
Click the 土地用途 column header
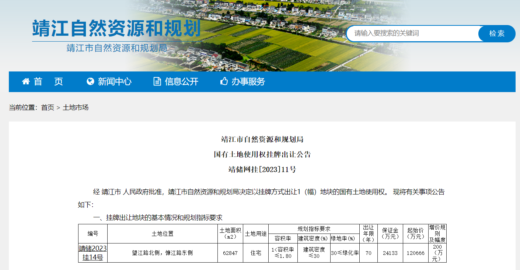click(256, 234)
